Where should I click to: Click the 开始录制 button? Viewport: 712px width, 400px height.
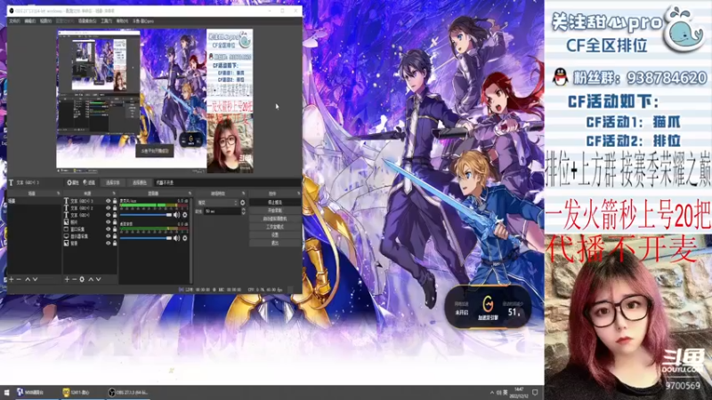click(x=275, y=211)
